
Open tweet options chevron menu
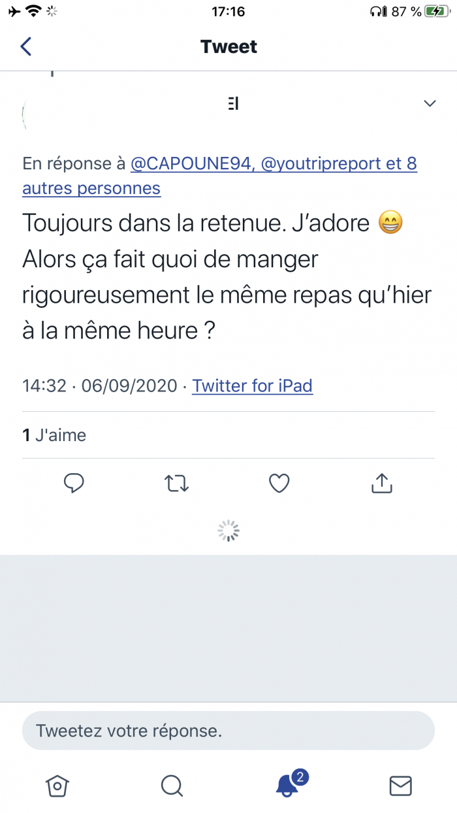click(430, 103)
